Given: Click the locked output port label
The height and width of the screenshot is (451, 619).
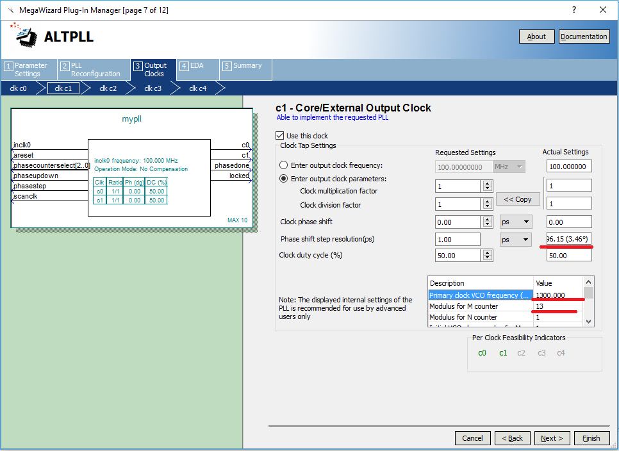Looking at the screenshot, I should 239,176.
